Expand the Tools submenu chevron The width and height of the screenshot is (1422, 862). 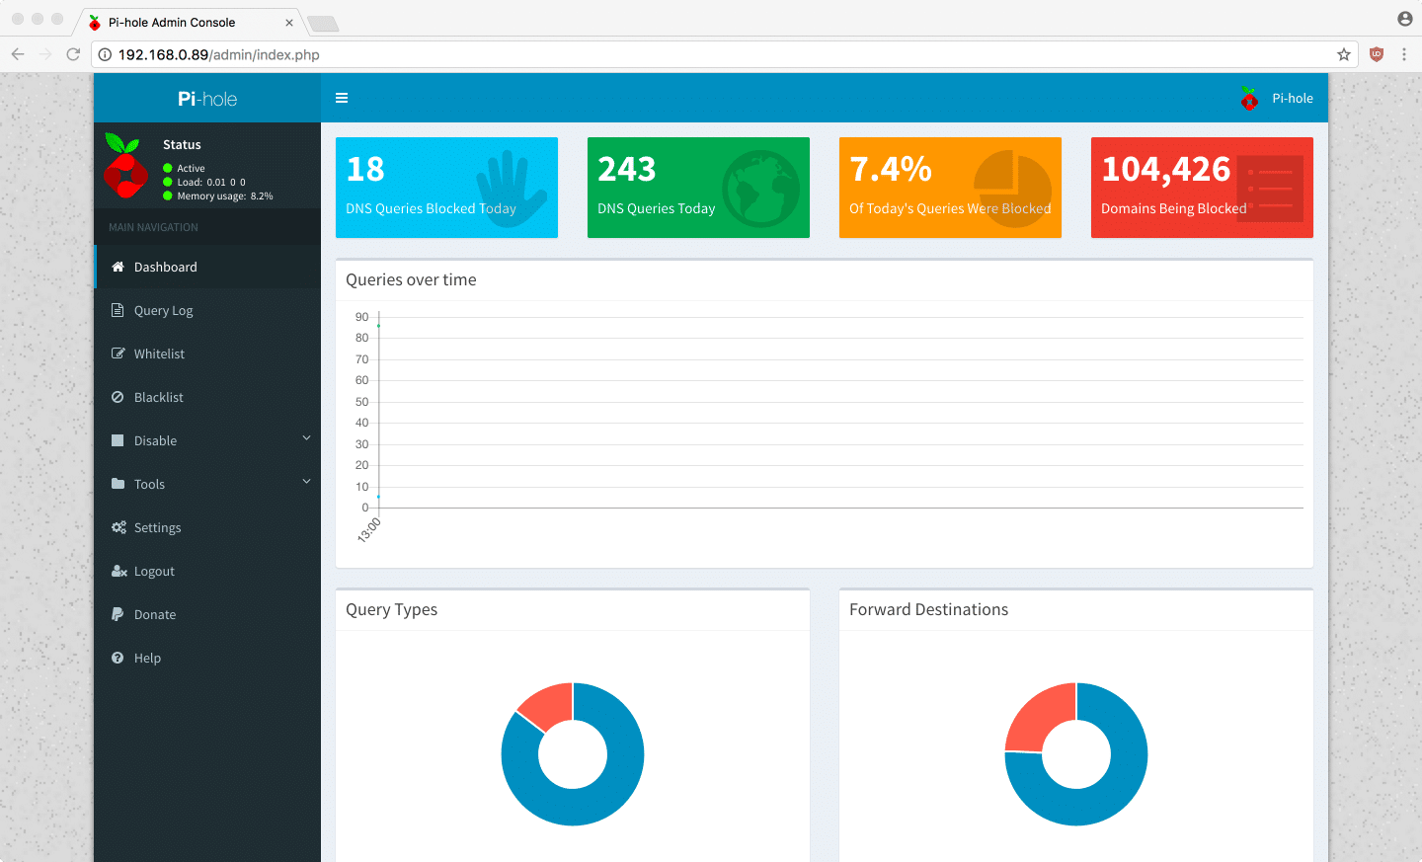point(306,482)
